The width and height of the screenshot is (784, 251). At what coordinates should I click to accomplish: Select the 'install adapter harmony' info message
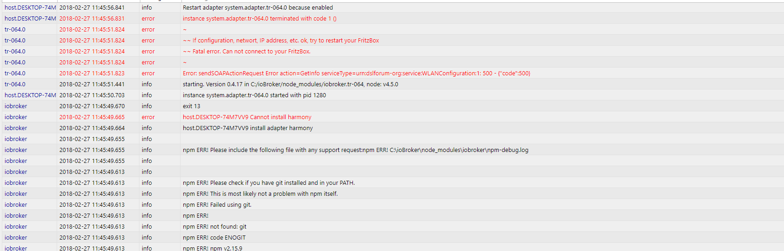coord(248,128)
